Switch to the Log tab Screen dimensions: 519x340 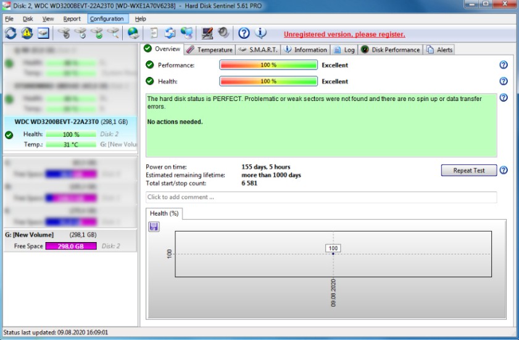point(344,49)
